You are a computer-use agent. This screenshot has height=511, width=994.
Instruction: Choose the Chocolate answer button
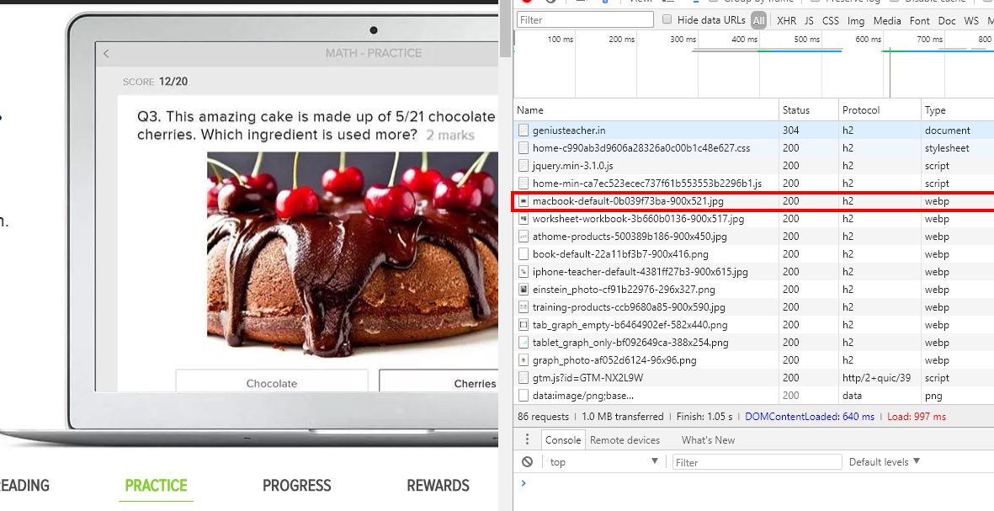click(x=271, y=381)
